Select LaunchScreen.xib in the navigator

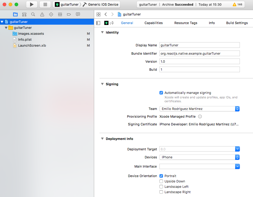pos(47,45)
